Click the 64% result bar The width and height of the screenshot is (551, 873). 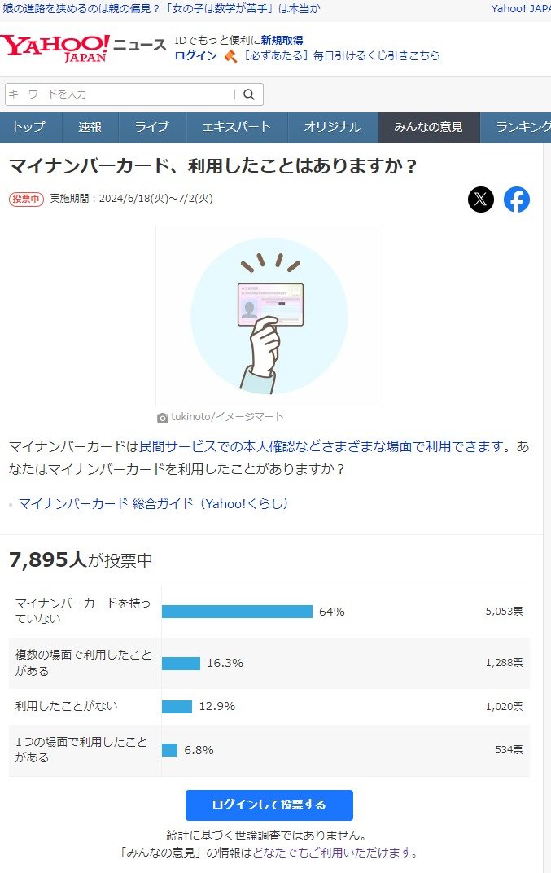coord(237,612)
